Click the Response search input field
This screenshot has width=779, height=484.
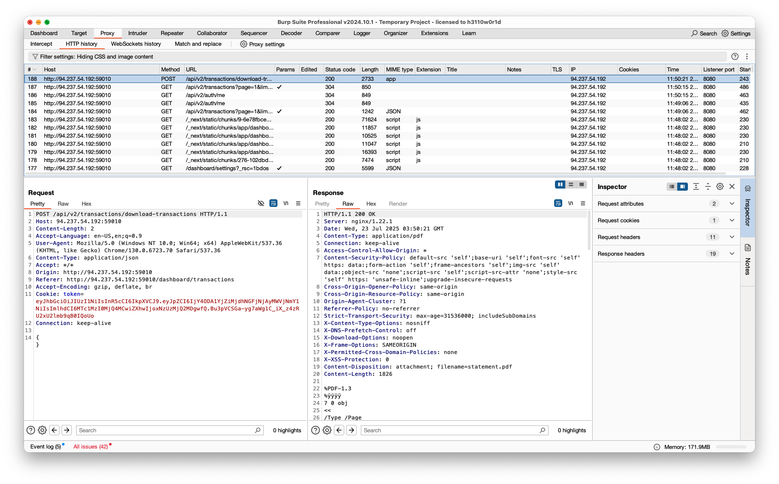454,430
